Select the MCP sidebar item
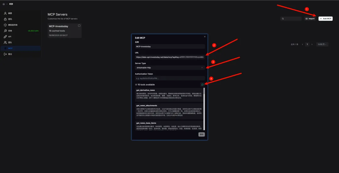339x173 pixels. [x=21, y=48]
